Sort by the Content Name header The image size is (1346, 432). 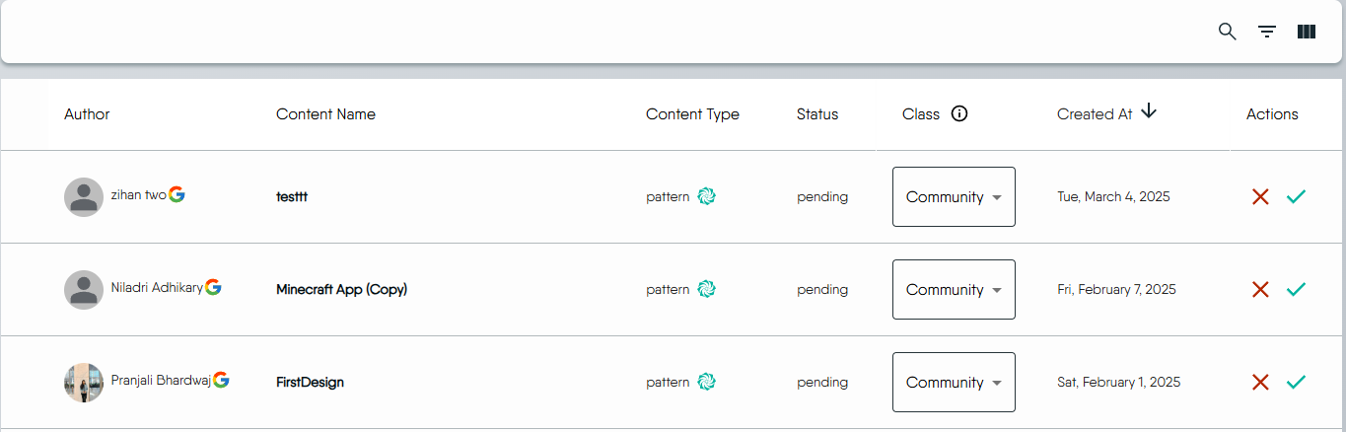(325, 114)
